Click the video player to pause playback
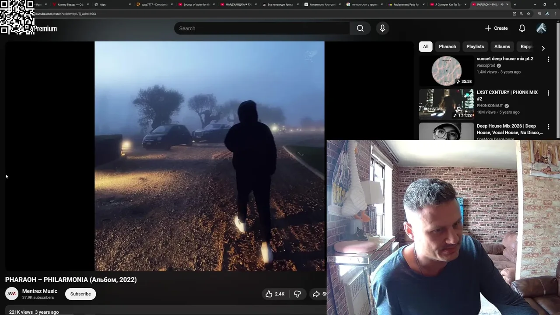Image resolution: width=560 pixels, height=315 pixels. click(x=210, y=156)
